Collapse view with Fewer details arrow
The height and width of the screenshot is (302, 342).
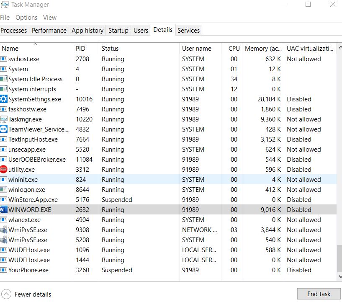tap(6, 294)
